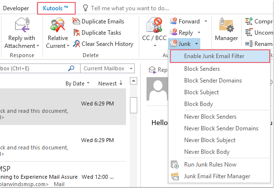Click the Run Junk Rules Now icon
274x188 pixels.
click(x=175, y=165)
